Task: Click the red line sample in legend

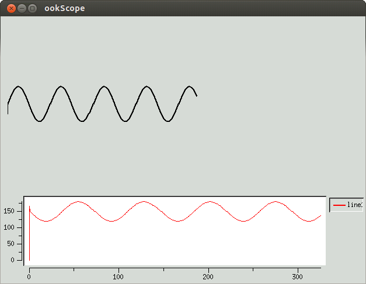Action: [339, 205]
